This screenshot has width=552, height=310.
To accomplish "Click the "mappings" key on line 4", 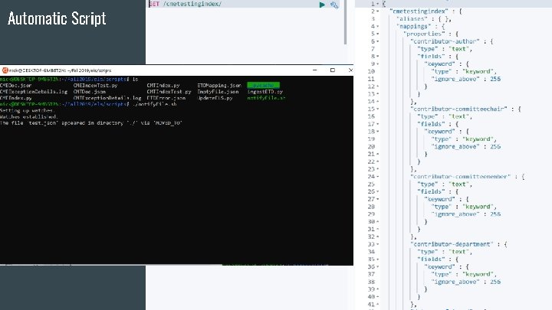I will pos(413,26).
